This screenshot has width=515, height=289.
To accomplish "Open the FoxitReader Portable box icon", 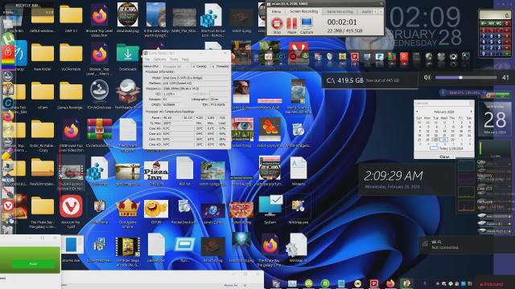I will click(x=127, y=95).
